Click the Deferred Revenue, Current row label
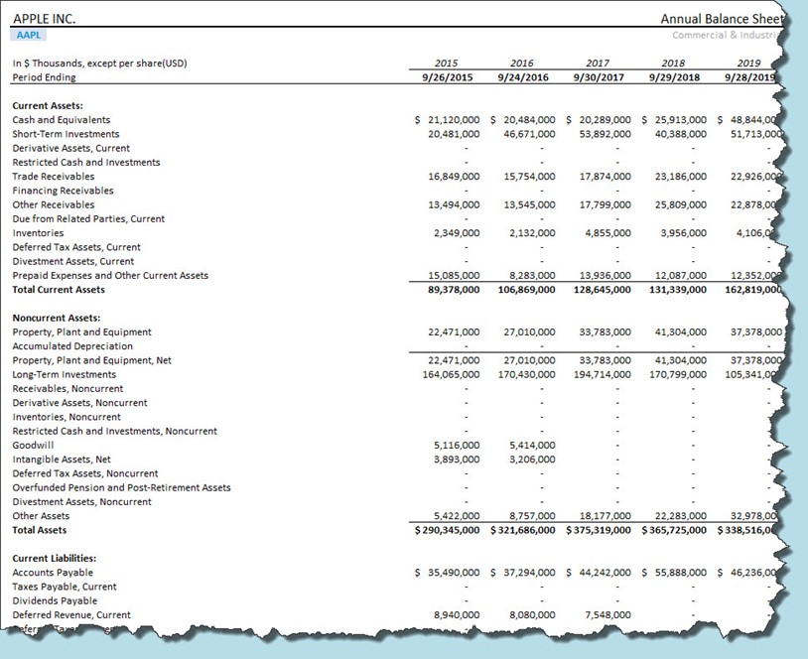Image resolution: width=808 pixels, height=659 pixels. [71, 614]
